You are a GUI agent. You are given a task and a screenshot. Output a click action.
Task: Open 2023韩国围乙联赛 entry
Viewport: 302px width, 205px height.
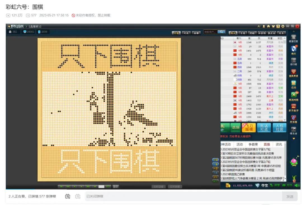(x=233, y=174)
